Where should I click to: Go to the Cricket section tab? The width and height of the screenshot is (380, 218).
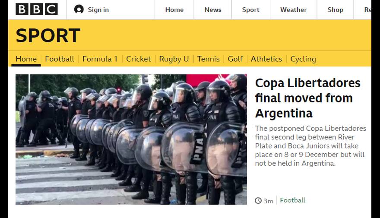click(x=138, y=59)
